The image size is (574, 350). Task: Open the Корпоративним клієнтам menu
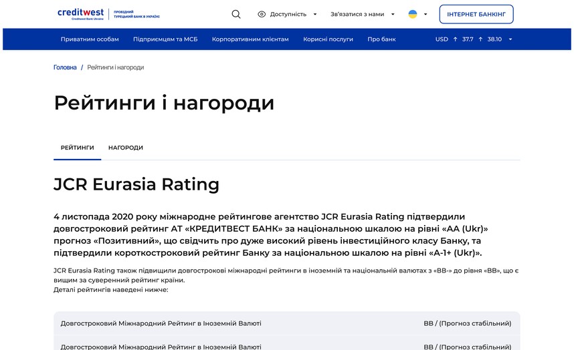point(250,39)
